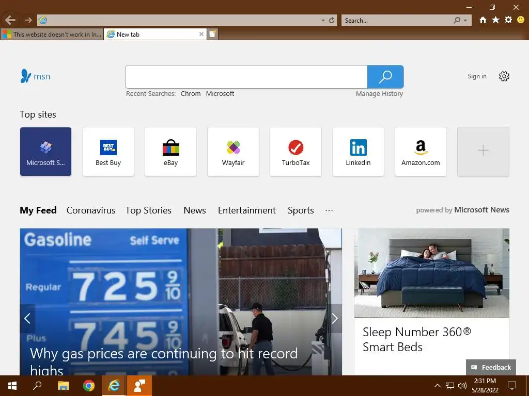Click 'Sign in' link
529x396 pixels.
pyautogui.click(x=477, y=76)
